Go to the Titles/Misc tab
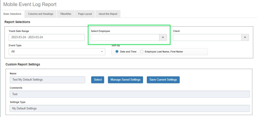Image resolution: width=257 pixels, height=117 pixels. [x=66, y=14]
